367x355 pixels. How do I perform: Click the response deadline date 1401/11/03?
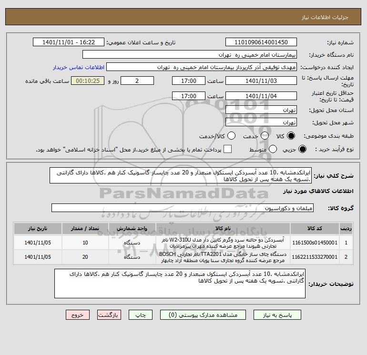pos(261,81)
